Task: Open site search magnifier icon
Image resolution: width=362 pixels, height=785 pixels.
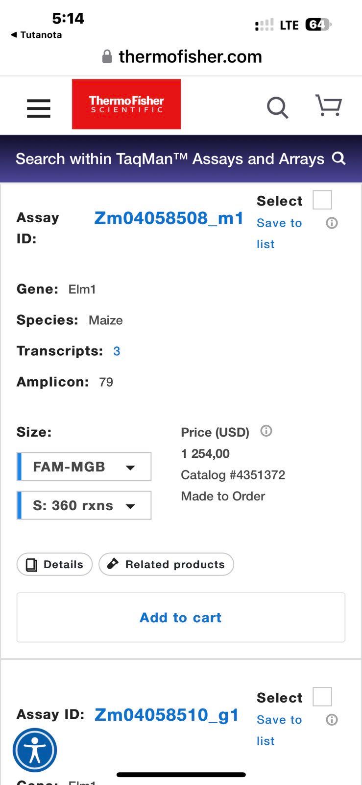Action: click(277, 107)
